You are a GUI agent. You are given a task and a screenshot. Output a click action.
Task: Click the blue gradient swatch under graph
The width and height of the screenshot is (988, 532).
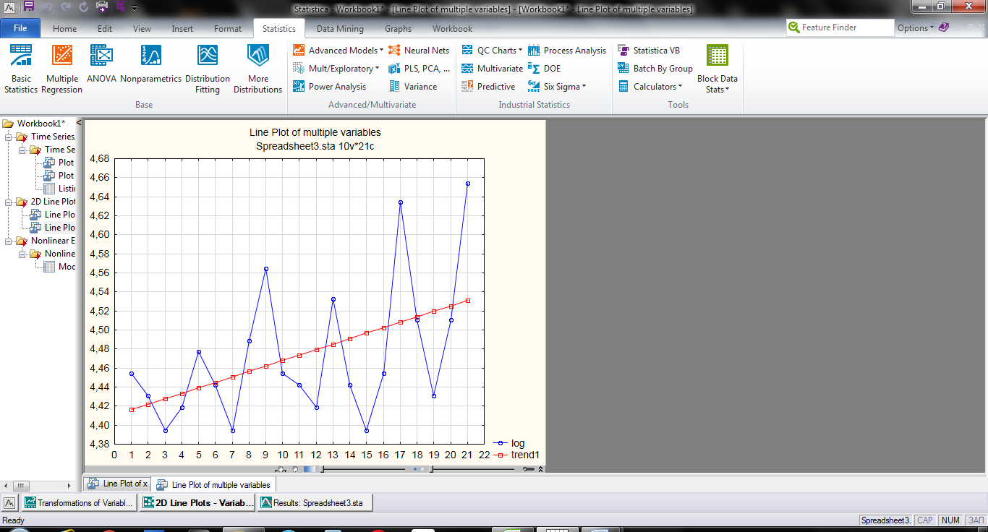[309, 469]
